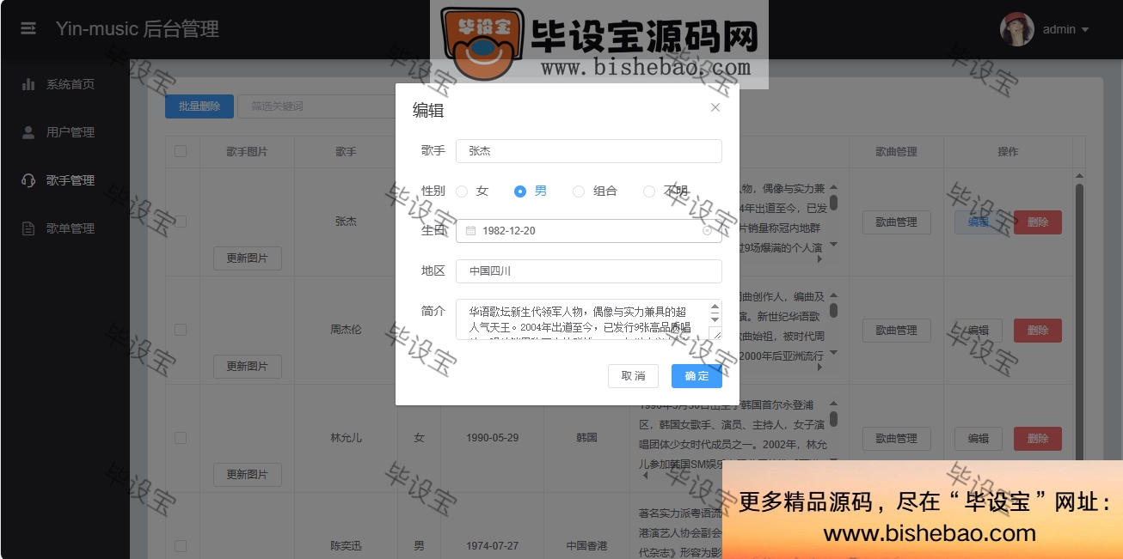Clear the 生日 date with the clear icon

(x=708, y=231)
